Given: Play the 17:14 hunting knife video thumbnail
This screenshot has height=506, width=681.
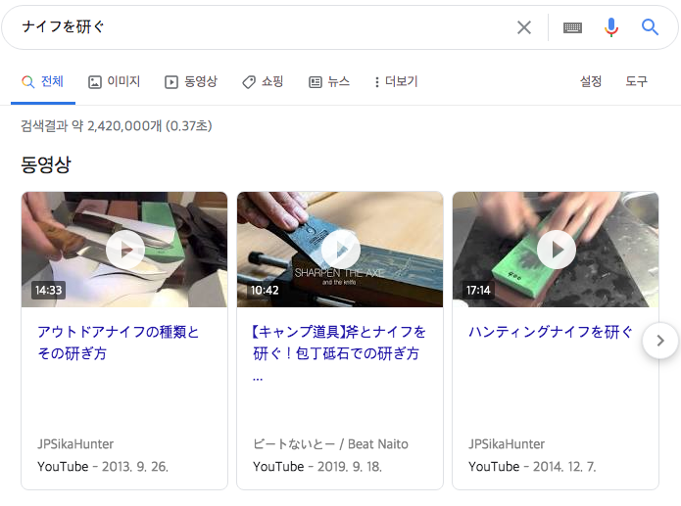Looking at the screenshot, I should [x=556, y=250].
